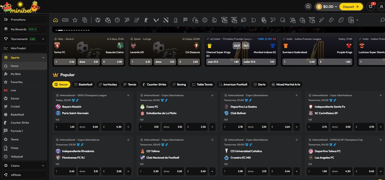Viewport: 385px width, 180px height.
Task: Favorite CD Universidad Catolica vs Cruzeiro match
Action: [x=297, y=140]
